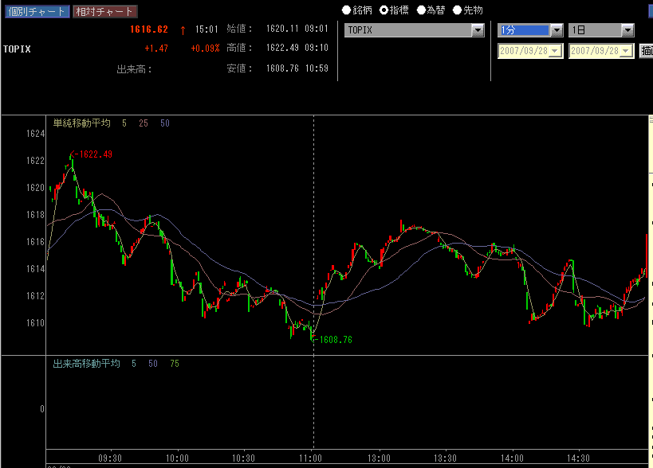The height and width of the screenshot is (468, 653).
Task: Click the 出来高移動平均 volume panel label
Action: [86, 364]
